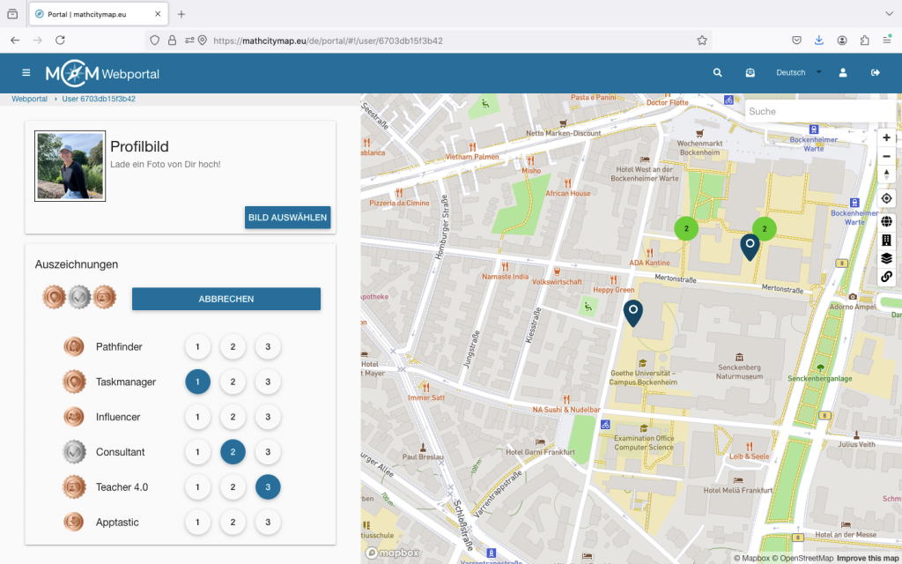The height and width of the screenshot is (564, 902).
Task: Open the browser's list all tabs chevron
Action: [x=888, y=14]
